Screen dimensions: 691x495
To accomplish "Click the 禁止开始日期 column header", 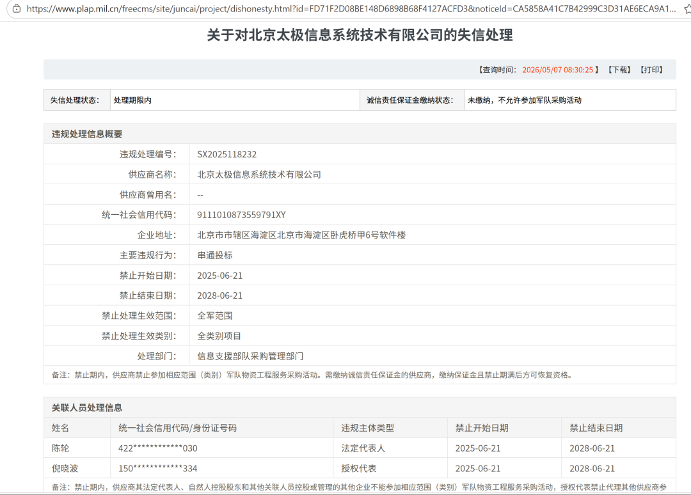I will click(x=482, y=428).
